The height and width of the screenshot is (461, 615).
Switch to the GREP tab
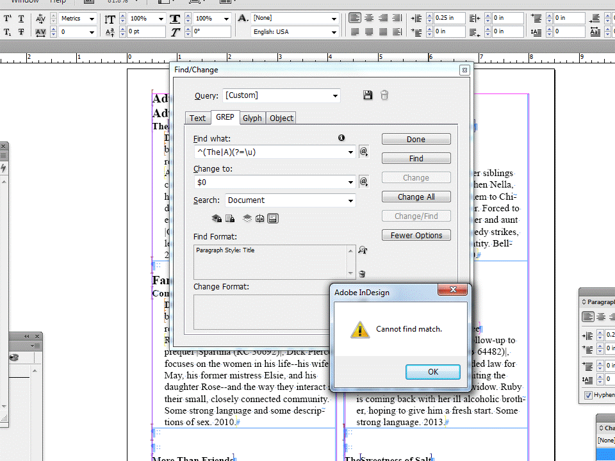coord(225,117)
